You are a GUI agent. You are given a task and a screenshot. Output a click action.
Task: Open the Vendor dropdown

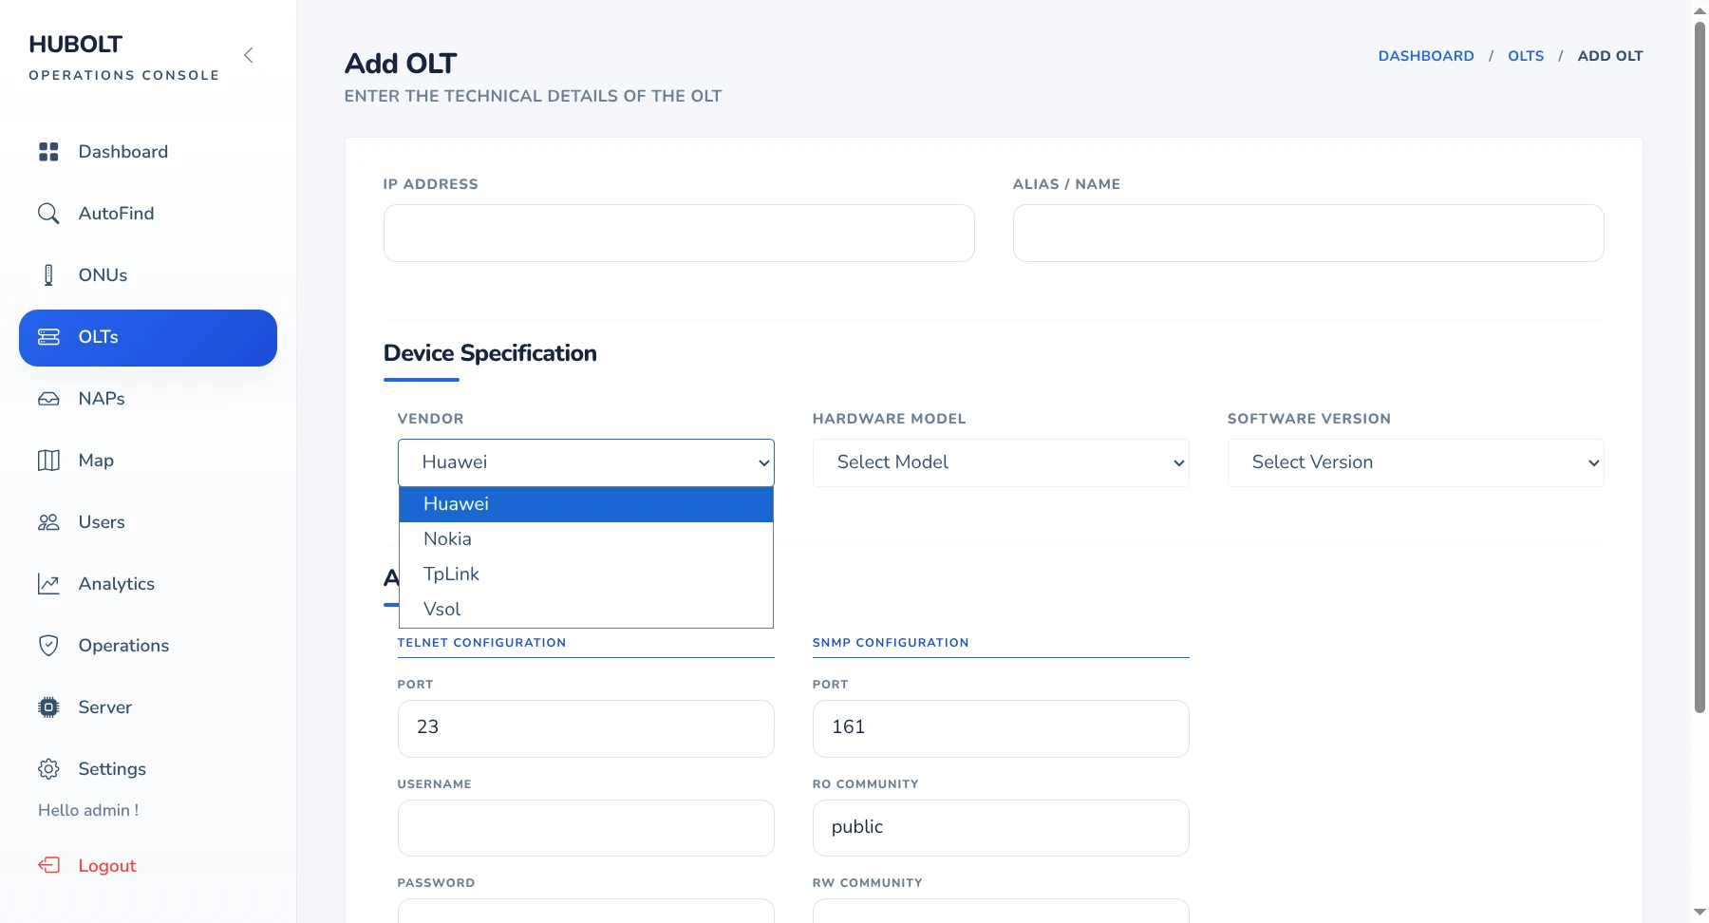[x=586, y=462]
